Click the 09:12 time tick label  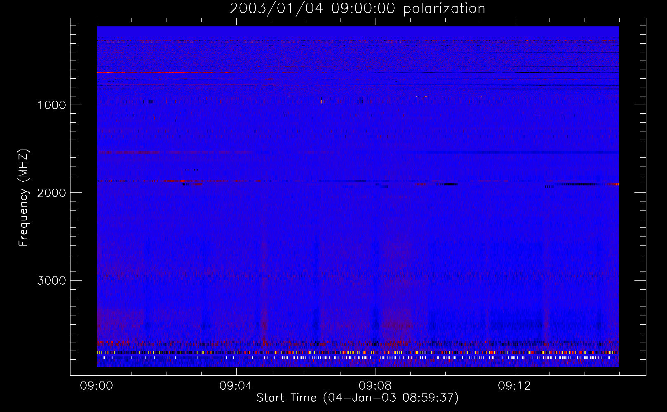coord(514,386)
